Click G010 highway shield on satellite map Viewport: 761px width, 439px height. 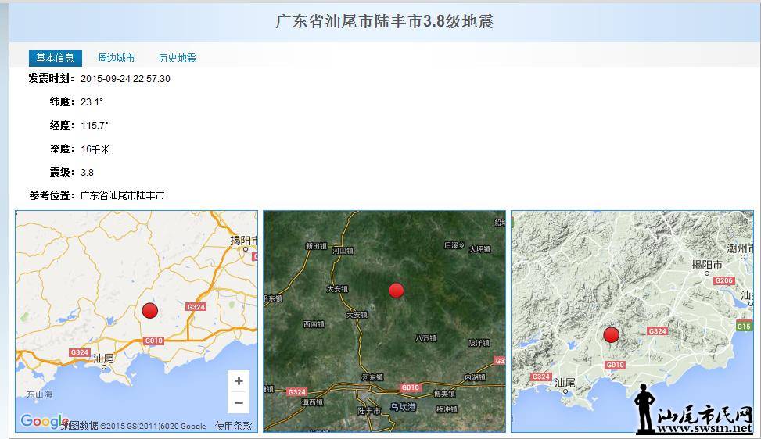[410, 387]
